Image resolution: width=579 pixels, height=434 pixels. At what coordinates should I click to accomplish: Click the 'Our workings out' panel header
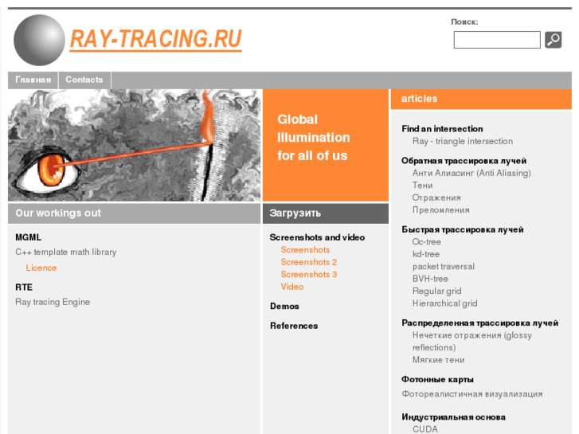135,213
